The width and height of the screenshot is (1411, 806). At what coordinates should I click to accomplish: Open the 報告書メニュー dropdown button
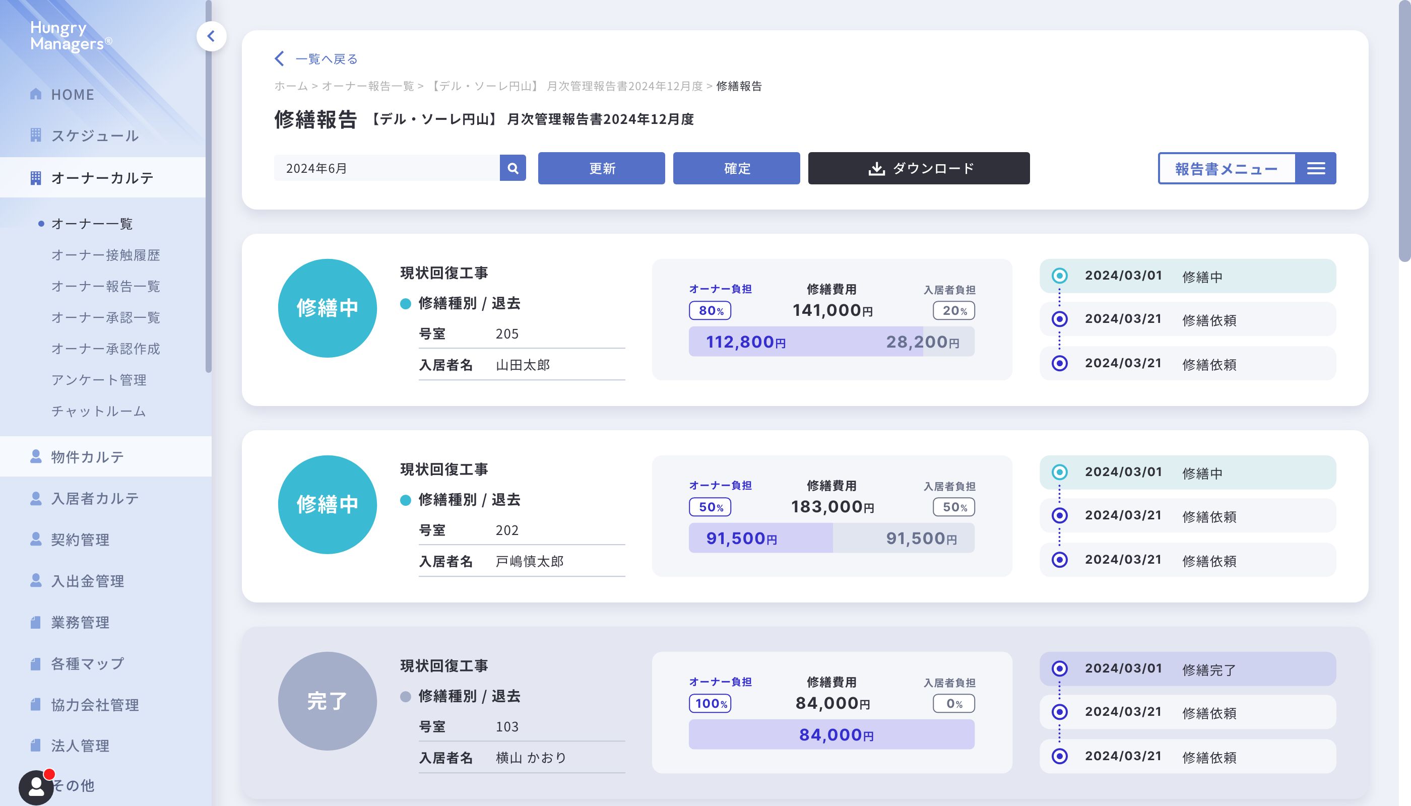[x=1226, y=168]
